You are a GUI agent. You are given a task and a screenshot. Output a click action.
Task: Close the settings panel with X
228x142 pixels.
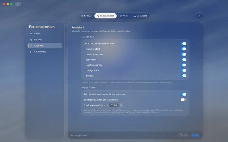(x=199, y=16)
